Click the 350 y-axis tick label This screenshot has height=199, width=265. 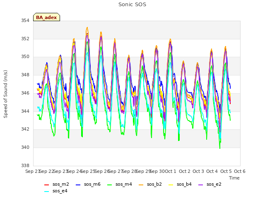(x=25, y=57)
